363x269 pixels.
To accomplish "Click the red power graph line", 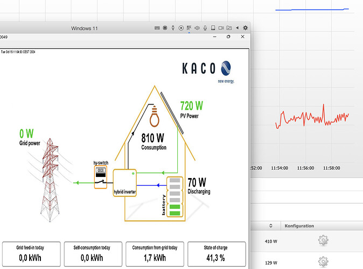I will (312, 117).
